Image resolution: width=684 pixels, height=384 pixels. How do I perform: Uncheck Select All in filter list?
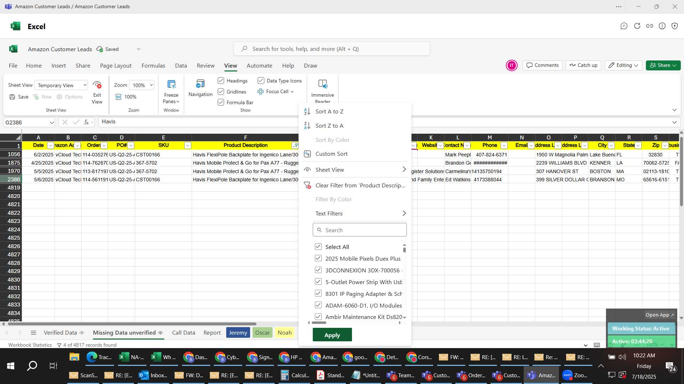coord(318,247)
